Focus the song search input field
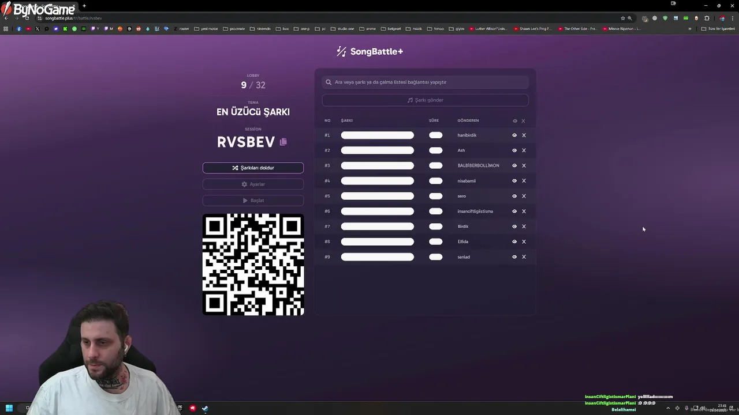Image resolution: width=739 pixels, height=415 pixels. point(425,82)
